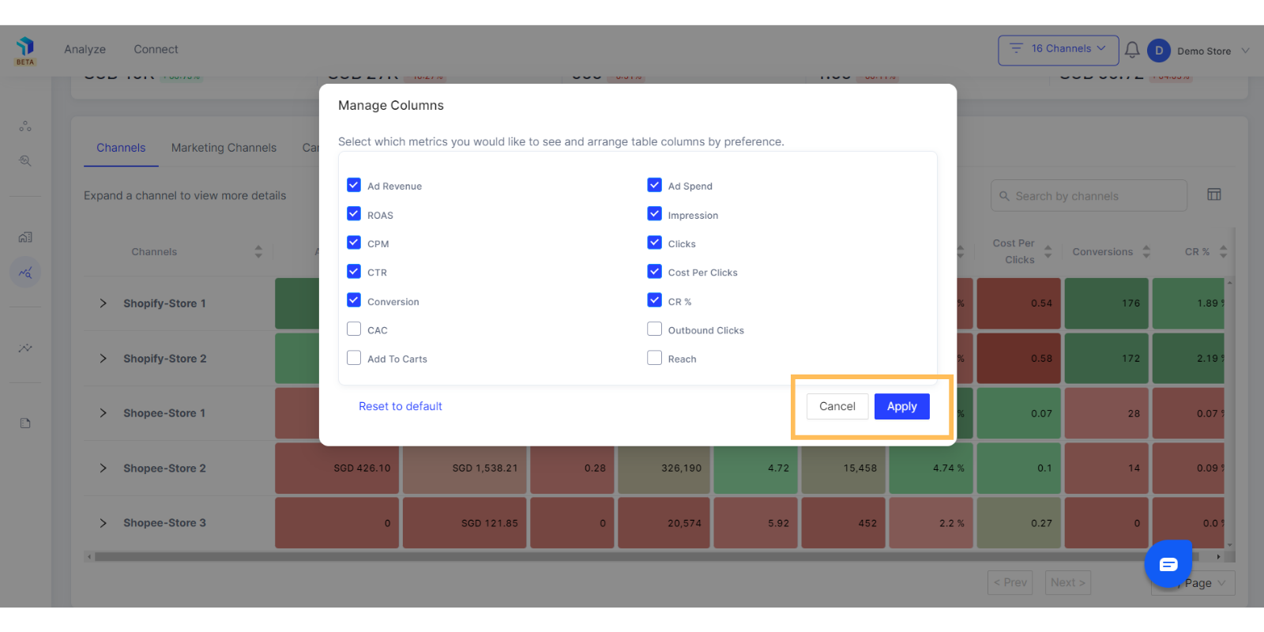This screenshot has width=1264, height=632.
Task: Switch to the Marketing Channels tab
Action: point(224,148)
